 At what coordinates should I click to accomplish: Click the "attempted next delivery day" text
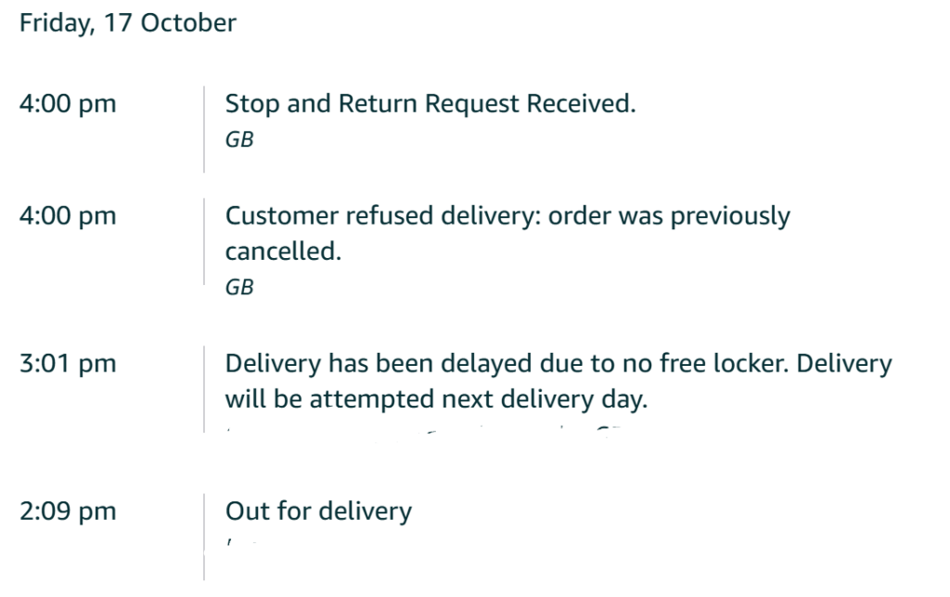[x=476, y=399]
